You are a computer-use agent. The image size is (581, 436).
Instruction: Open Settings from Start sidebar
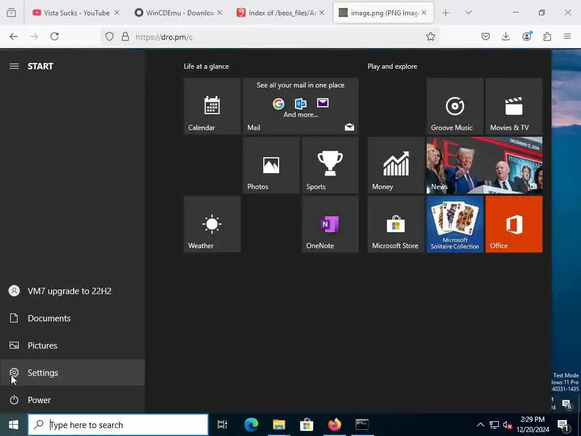click(72, 372)
